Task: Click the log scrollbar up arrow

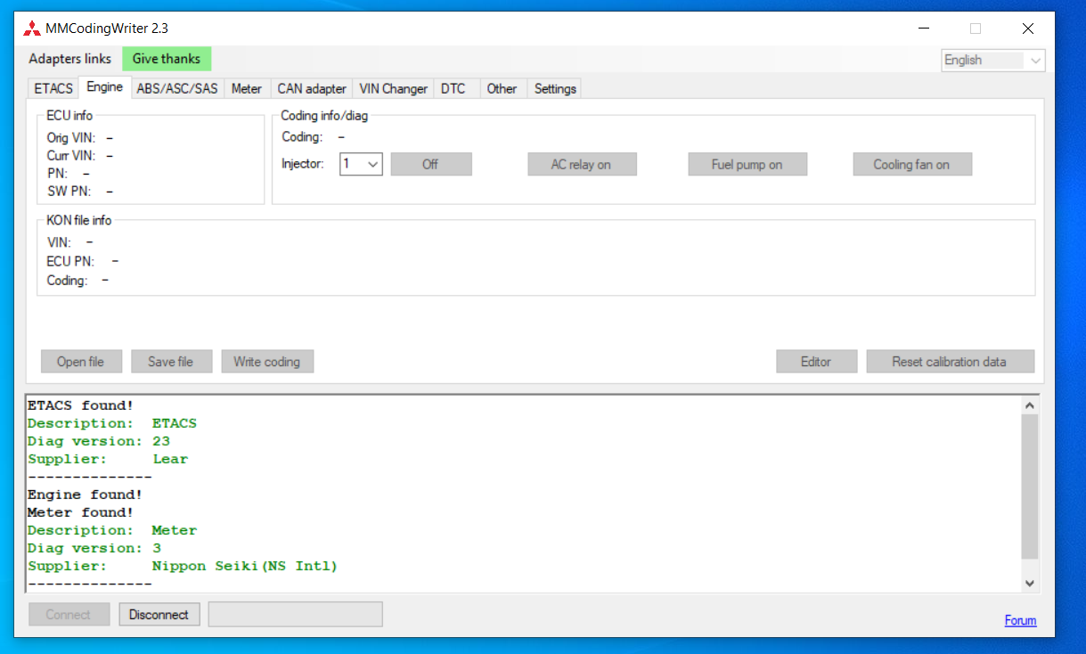Action: point(1029,405)
